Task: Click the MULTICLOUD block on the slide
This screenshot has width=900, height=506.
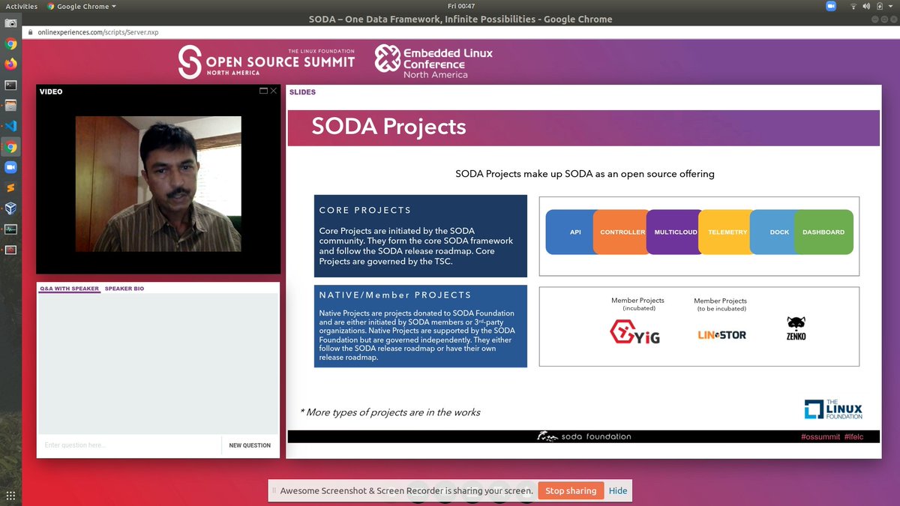Action: (673, 232)
